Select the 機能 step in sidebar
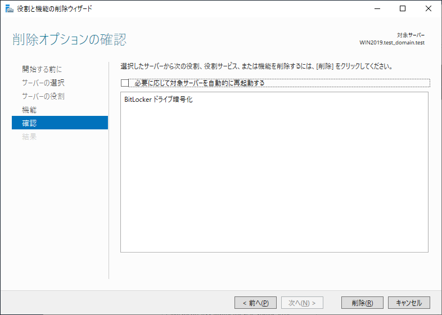This screenshot has height=315, width=442. click(29, 110)
